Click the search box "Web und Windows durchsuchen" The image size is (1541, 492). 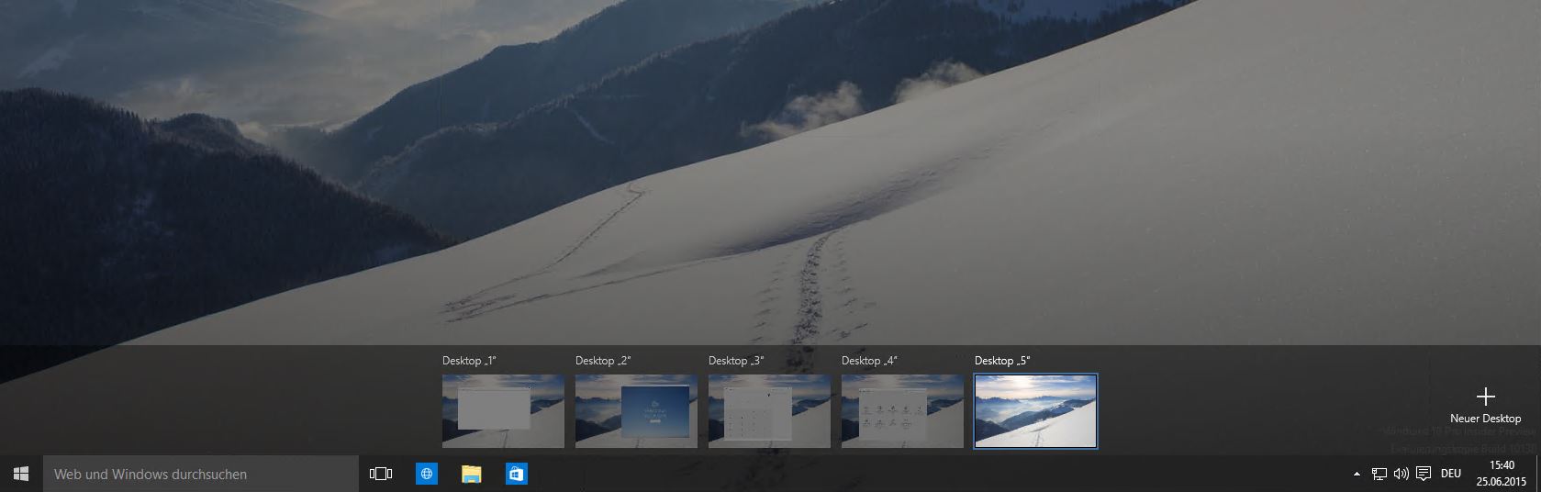coord(200,474)
